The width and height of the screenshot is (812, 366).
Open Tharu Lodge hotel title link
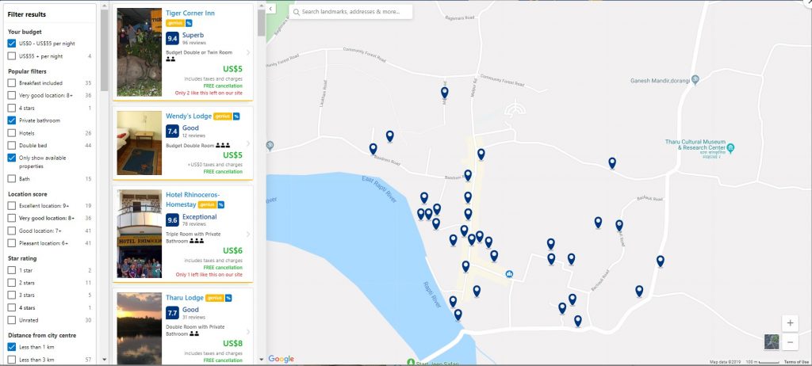tap(185, 299)
